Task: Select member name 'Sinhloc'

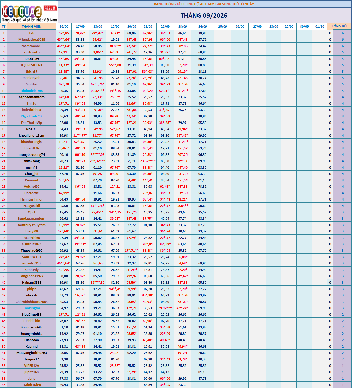Action: tap(31, 84)
